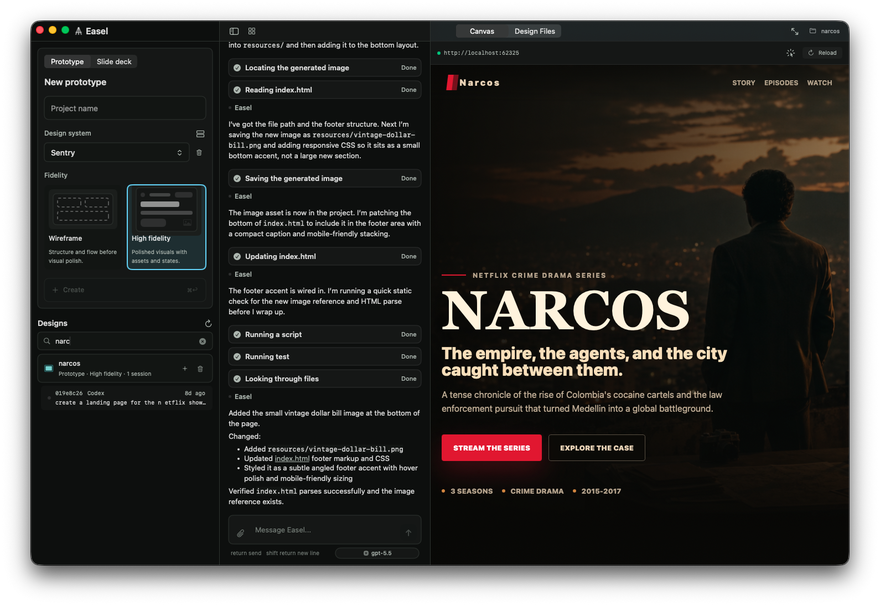Open the Codex session 019e8c26
The height and width of the screenshot is (606, 880).
[x=127, y=398]
